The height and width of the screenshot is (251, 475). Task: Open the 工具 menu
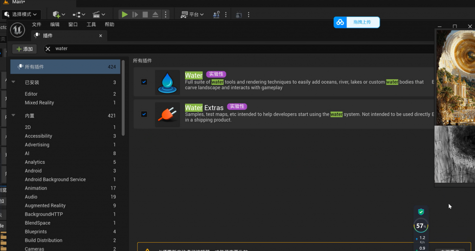coord(91,25)
